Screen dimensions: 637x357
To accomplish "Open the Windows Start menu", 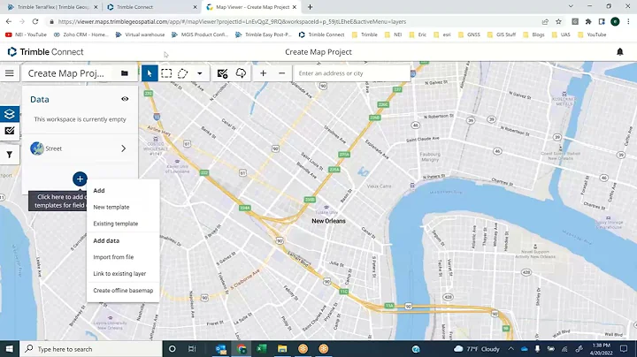I will tap(10, 349).
